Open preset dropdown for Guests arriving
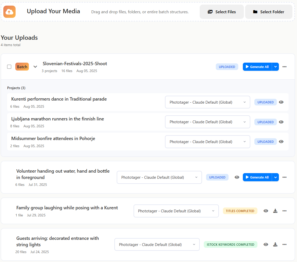 click(157, 245)
